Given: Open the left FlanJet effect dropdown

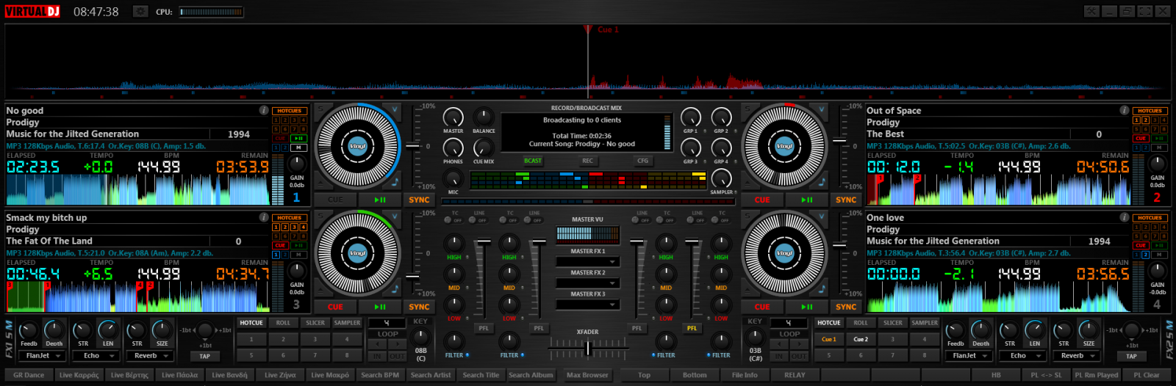Looking at the screenshot, I should (x=43, y=356).
